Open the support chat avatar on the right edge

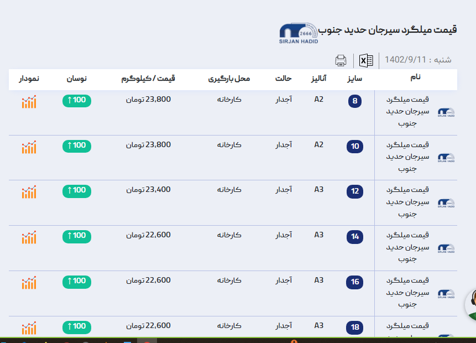471,304
